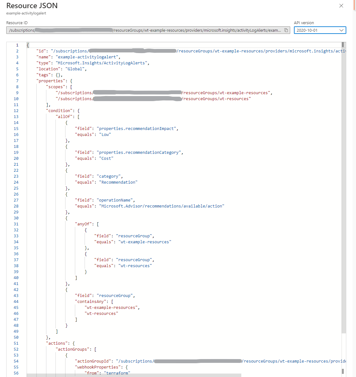Click the Resource JSON panel title
The height and width of the screenshot is (377, 356).
click(x=32, y=6)
